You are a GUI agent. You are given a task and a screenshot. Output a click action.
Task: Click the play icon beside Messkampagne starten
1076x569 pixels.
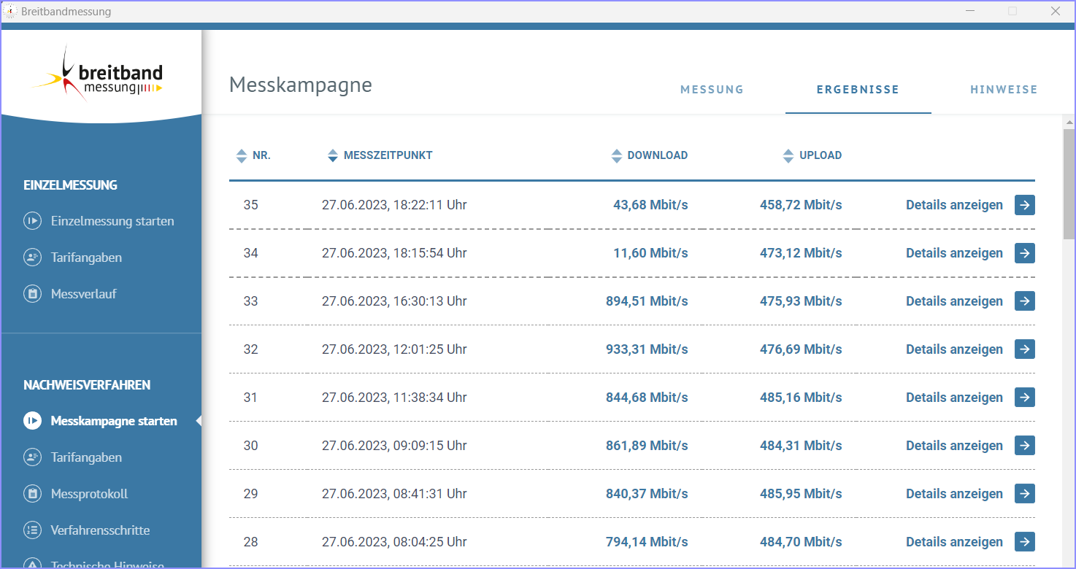[32, 421]
